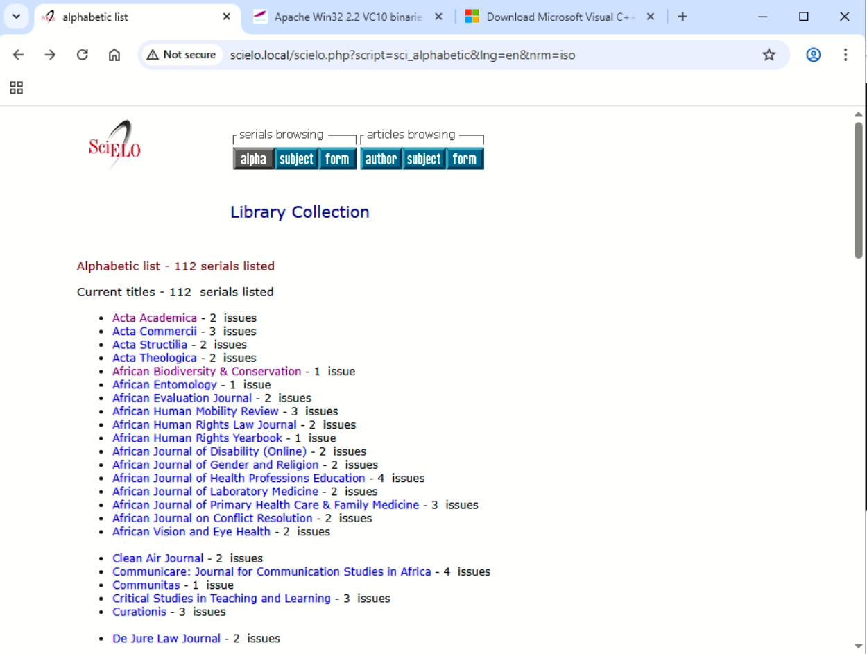The height and width of the screenshot is (654, 867).
Task: Open the Clean Air Journal link
Action: [x=157, y=558]
